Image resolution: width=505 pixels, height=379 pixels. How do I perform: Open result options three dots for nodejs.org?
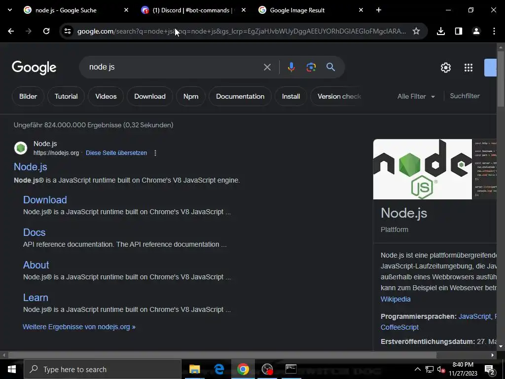155,153
